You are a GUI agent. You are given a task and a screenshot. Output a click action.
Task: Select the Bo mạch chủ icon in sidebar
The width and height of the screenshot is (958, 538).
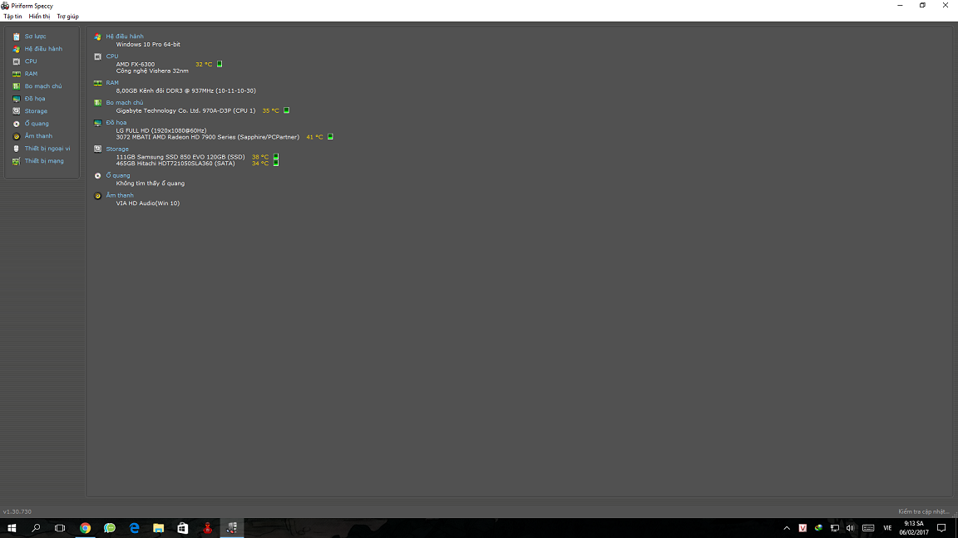(17, 86)
